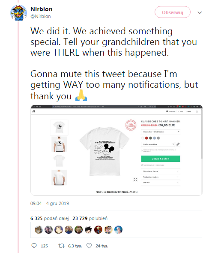Open the size selection dropdown
This screenshot has height=253, width=215.
tap(158, 144)
